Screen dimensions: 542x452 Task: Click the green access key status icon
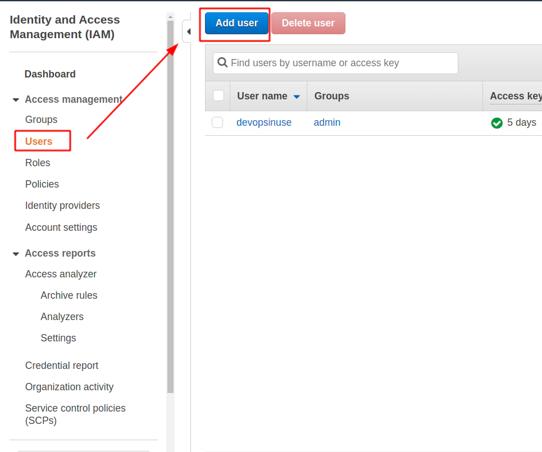coord(497,122)
